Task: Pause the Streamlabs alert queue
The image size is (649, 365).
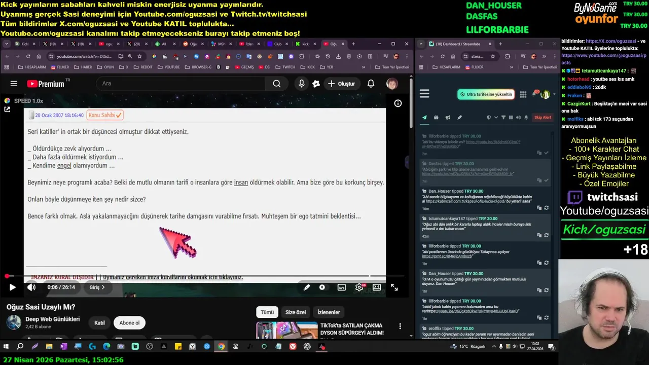Action: [511, 118]
